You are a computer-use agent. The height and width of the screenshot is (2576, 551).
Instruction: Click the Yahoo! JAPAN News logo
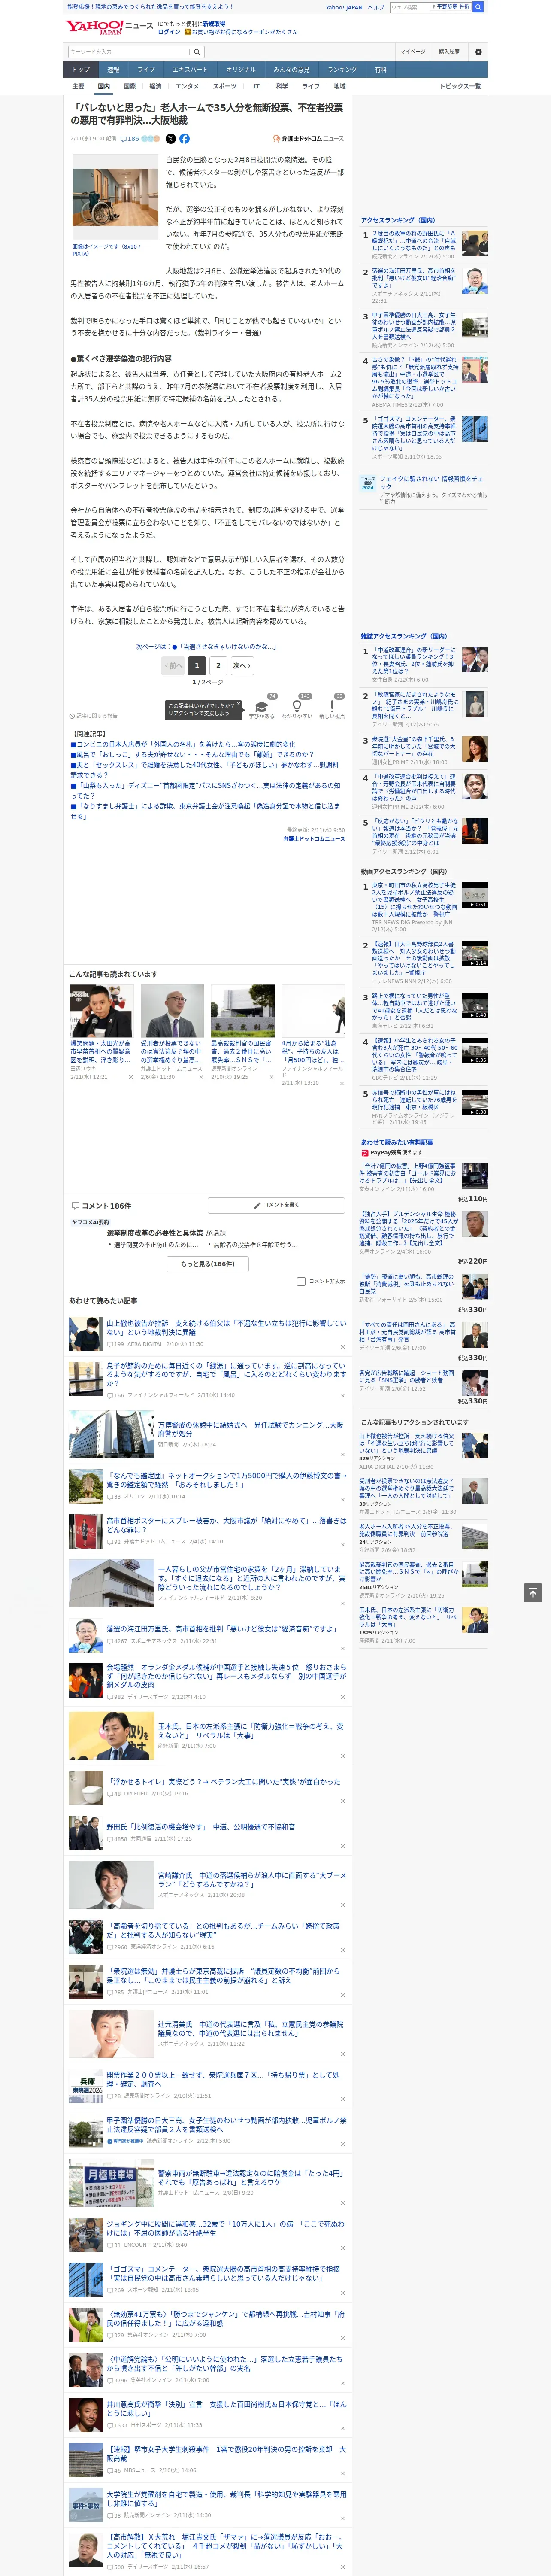click(109, 27)
